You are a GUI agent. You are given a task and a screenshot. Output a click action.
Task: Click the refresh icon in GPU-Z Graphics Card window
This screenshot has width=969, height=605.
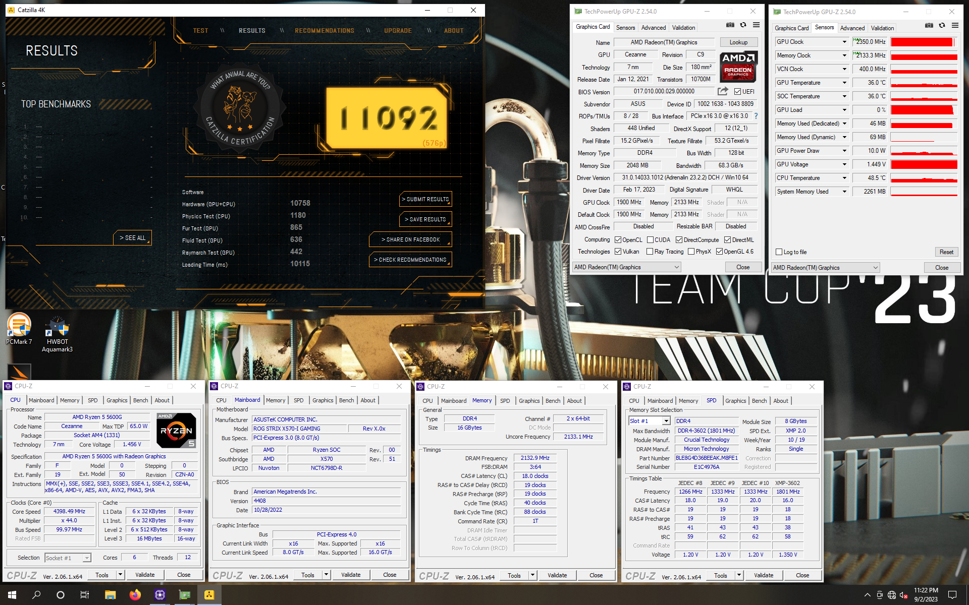[x=743, y=25]
